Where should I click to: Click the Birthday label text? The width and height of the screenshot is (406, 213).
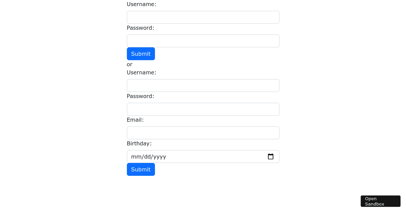pyautogui.click(x=139, y=143)
